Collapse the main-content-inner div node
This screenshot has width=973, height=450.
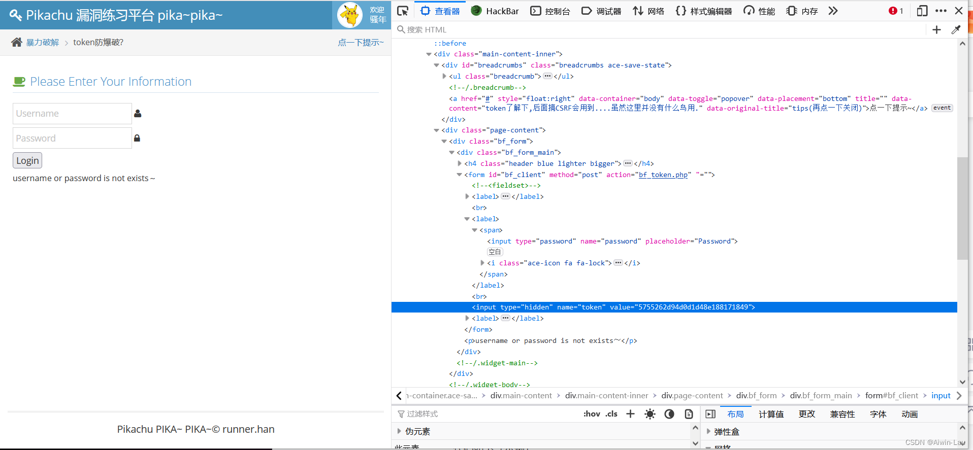(x=429, y=54)
